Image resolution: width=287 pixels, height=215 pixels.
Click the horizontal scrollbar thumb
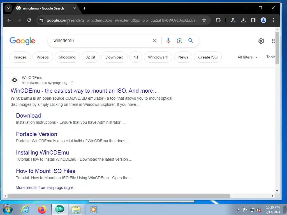click(119, 196)
